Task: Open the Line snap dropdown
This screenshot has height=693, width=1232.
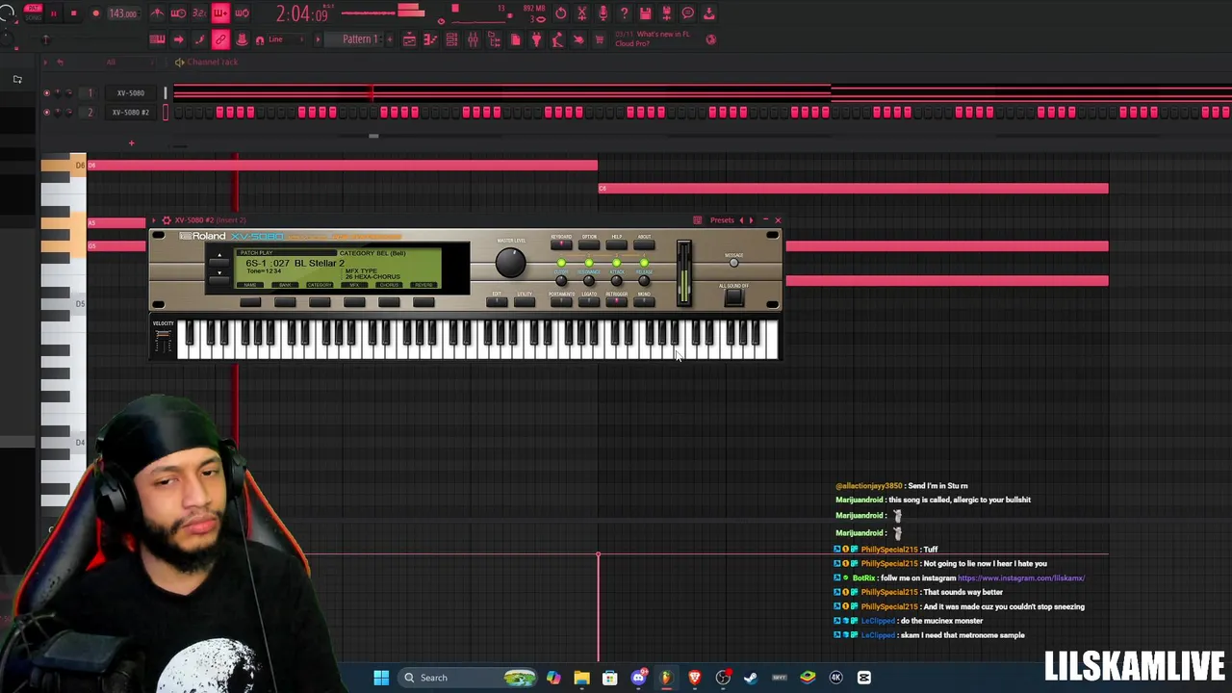Action: click(x=287, y=39)
